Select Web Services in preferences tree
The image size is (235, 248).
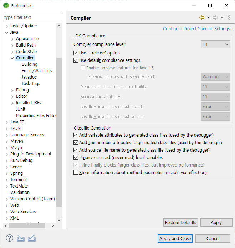(x=23, y=212)
